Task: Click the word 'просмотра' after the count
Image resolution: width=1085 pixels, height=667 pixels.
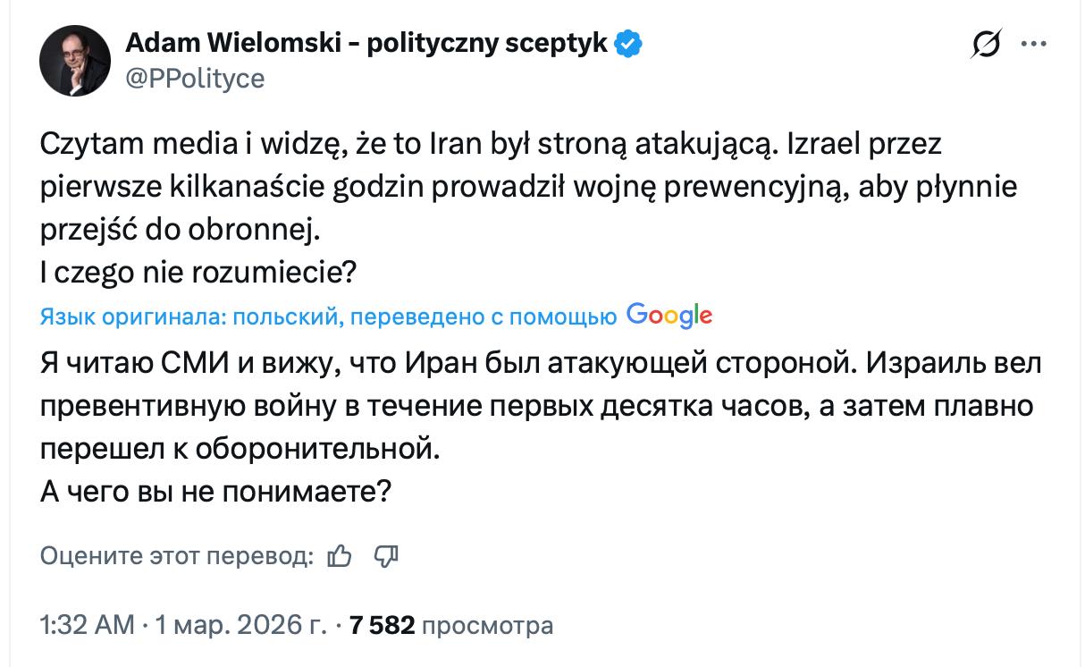Action: (487, 625)
